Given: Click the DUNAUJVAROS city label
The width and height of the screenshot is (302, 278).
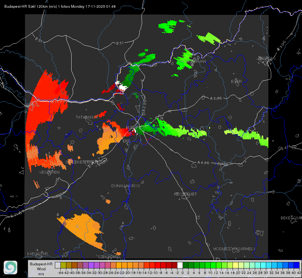Looking at the screenshot, I should click(x=126, y=186).
